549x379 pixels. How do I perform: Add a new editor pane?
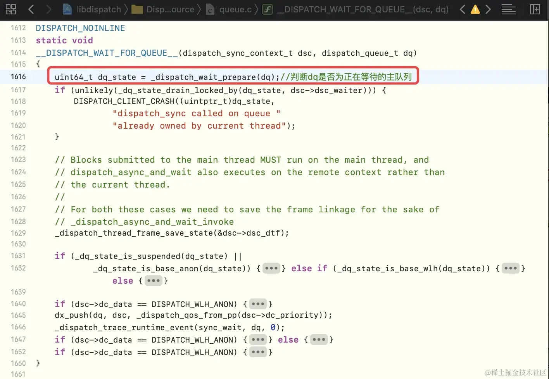(535, 9)
